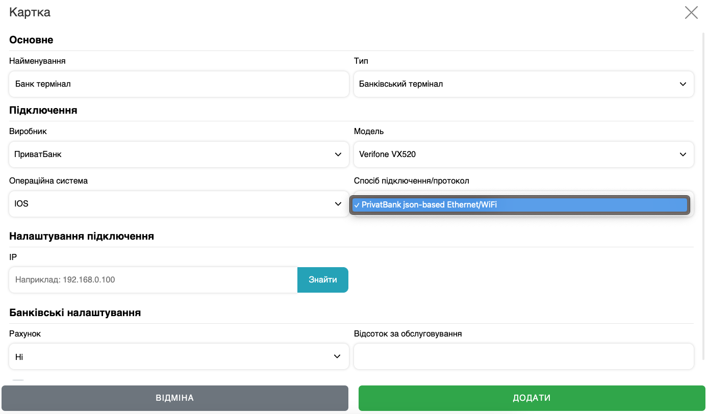Screen dimensions: 708x414
Task: Click the chevron arrow in the Рахунок field
Action: click(x=337, y=356)
